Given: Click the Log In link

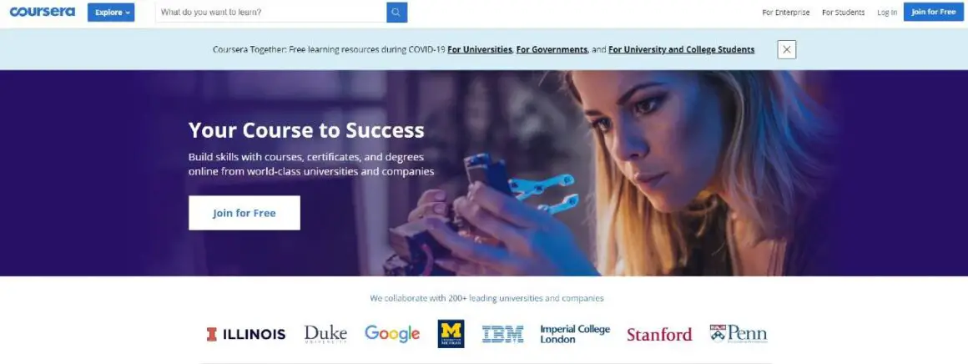Looking at the screenshot, I should point(887,13).
